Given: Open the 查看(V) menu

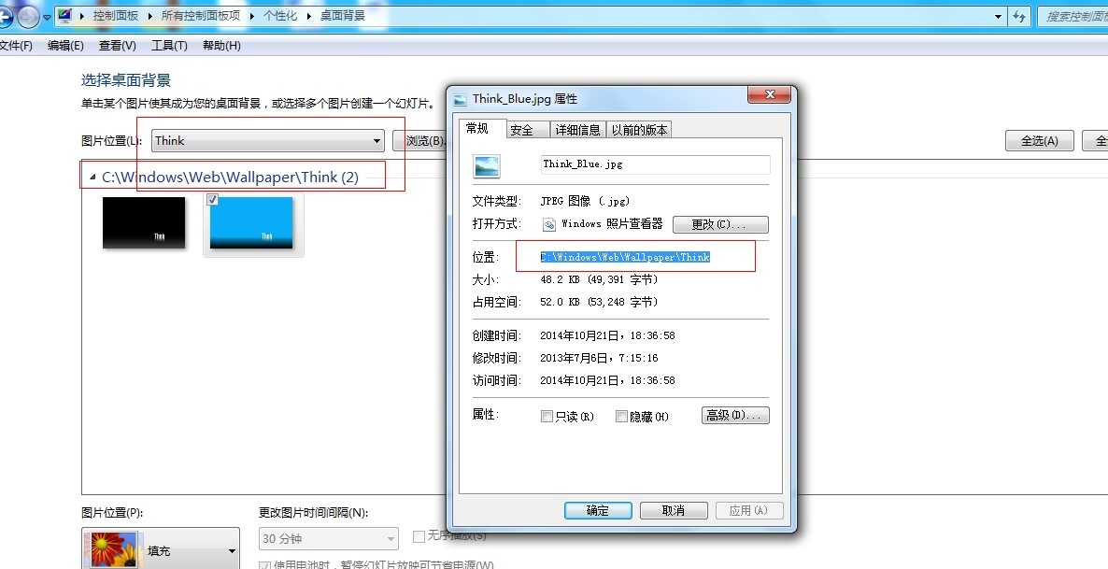Looking at the screenshot, I should (118, 45).
